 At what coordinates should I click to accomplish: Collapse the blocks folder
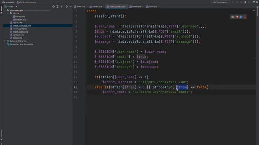pos(8,13)
